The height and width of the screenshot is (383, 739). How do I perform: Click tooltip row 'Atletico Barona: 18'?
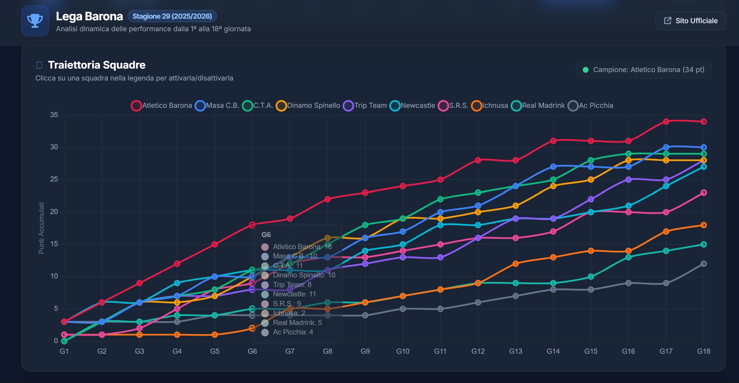[296, 247]
